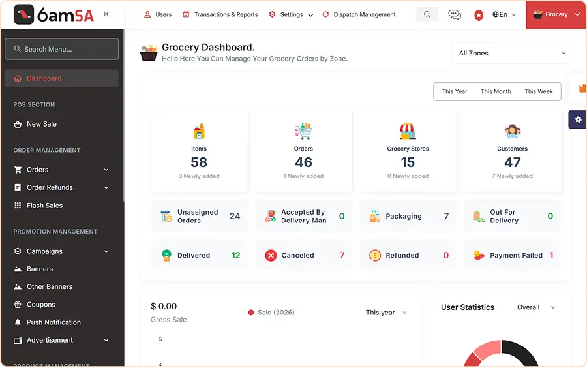Focus the Search Menu input field
587x368 pixels.
(x=62, y=49)
